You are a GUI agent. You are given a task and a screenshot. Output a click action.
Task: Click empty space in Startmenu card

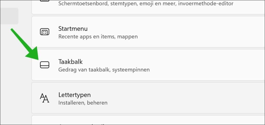(x=203, y=32)
